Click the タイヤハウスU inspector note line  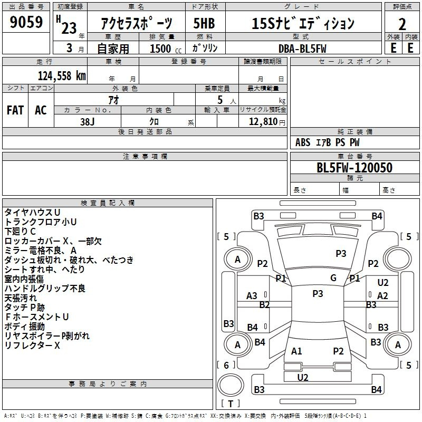point(32,212)
